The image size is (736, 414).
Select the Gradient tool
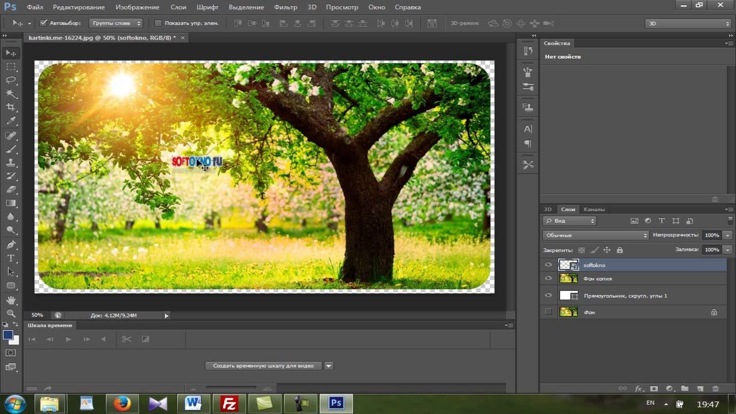click(11, 203)
